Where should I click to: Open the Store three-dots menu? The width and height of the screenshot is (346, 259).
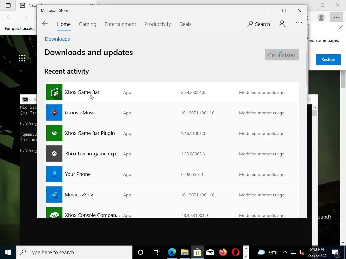299,23
